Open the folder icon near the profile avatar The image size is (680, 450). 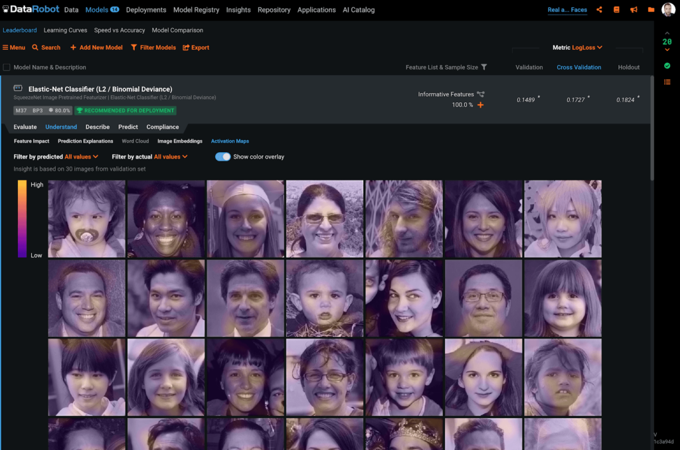[651, 9]
